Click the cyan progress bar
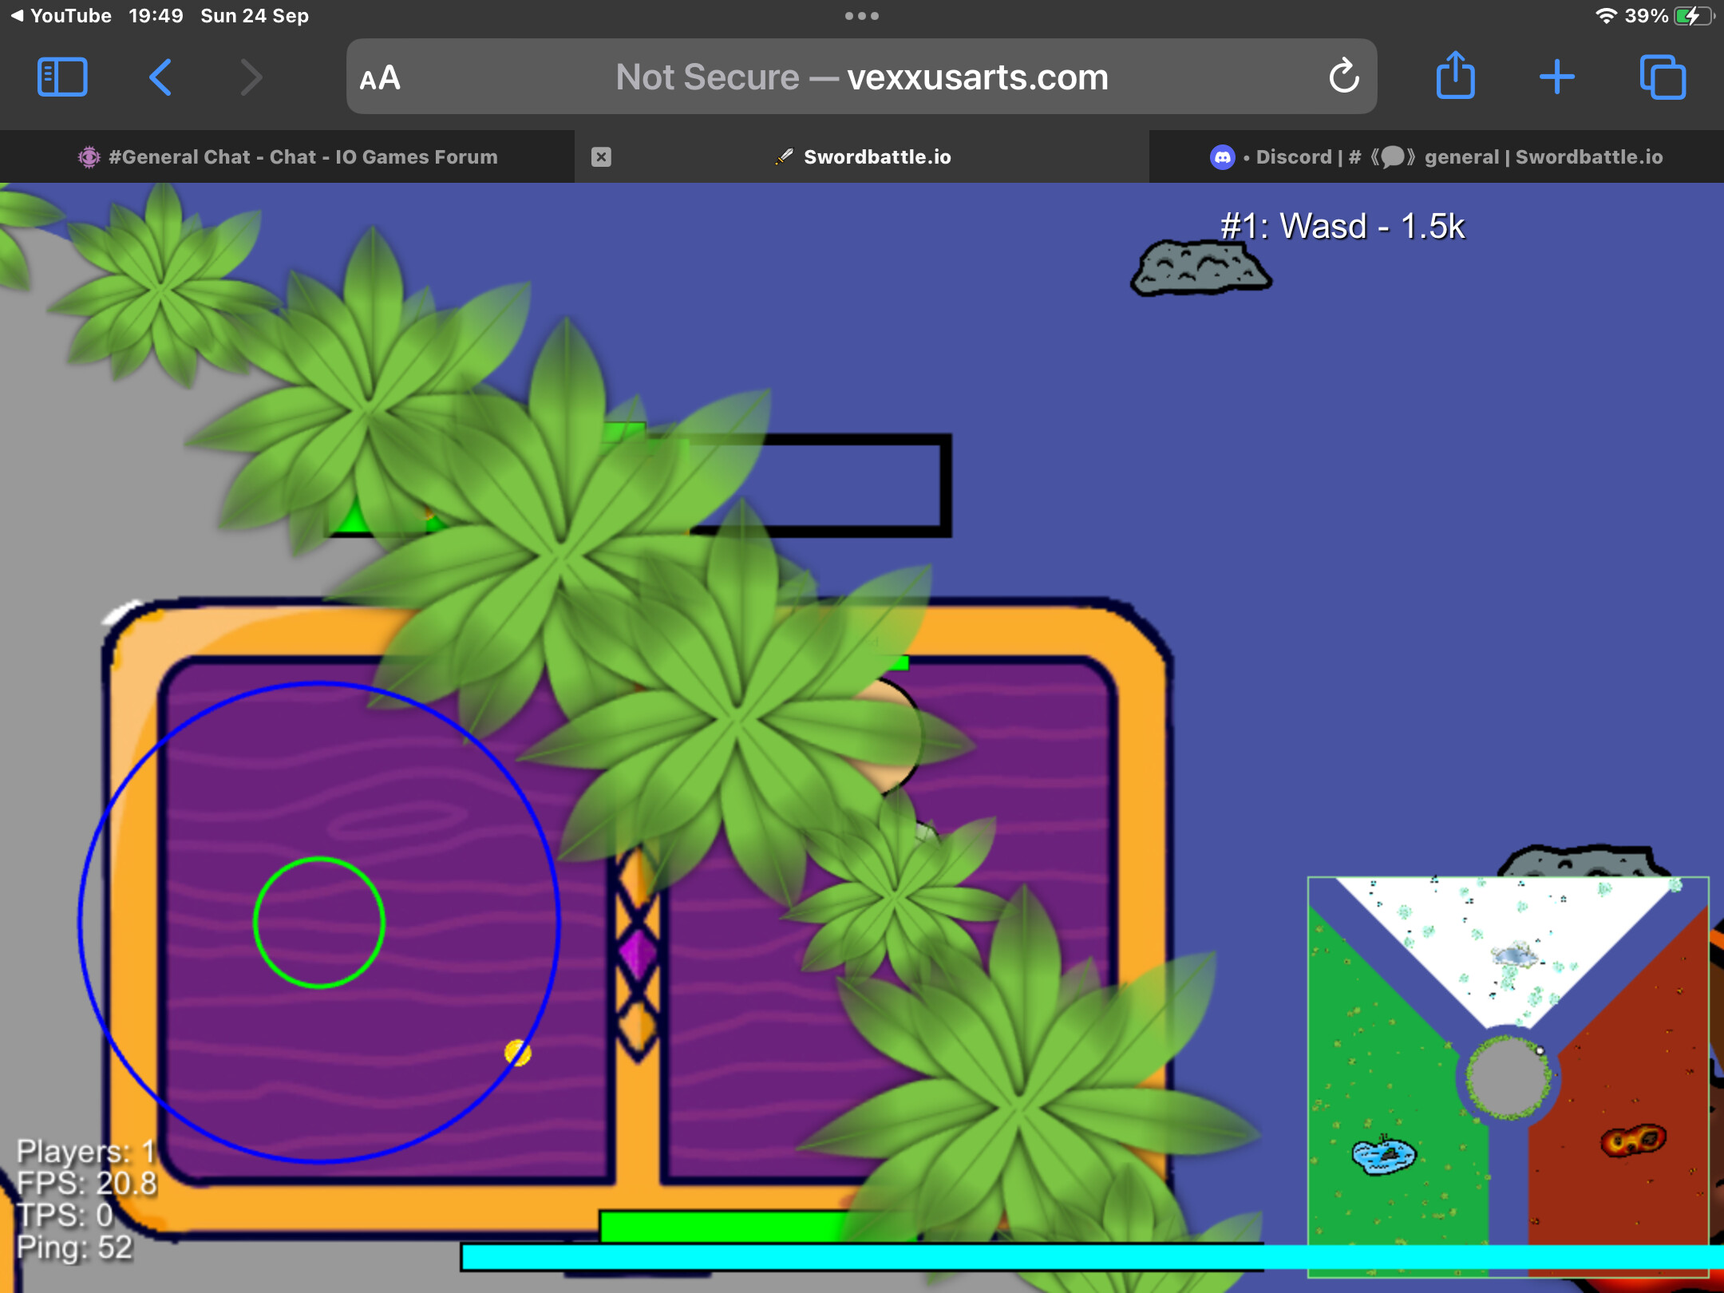 (878, 1257)
